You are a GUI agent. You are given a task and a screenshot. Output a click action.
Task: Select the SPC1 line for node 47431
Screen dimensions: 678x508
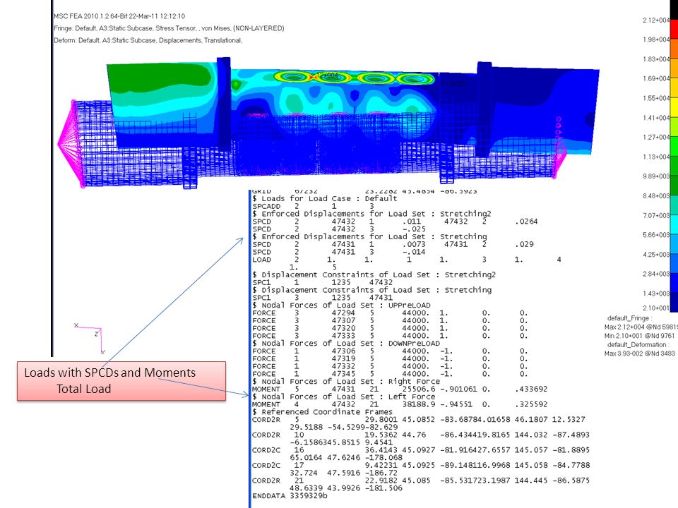pyautogui.click(x=323, y=298)
